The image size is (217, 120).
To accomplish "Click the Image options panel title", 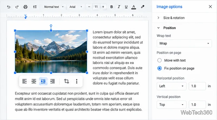I will (169, 7).
